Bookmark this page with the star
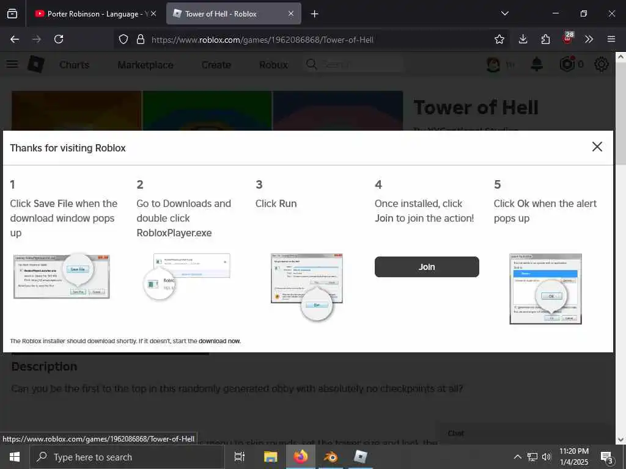The width and height of the screenshot is (626, 469). click(x=499, y=39)
